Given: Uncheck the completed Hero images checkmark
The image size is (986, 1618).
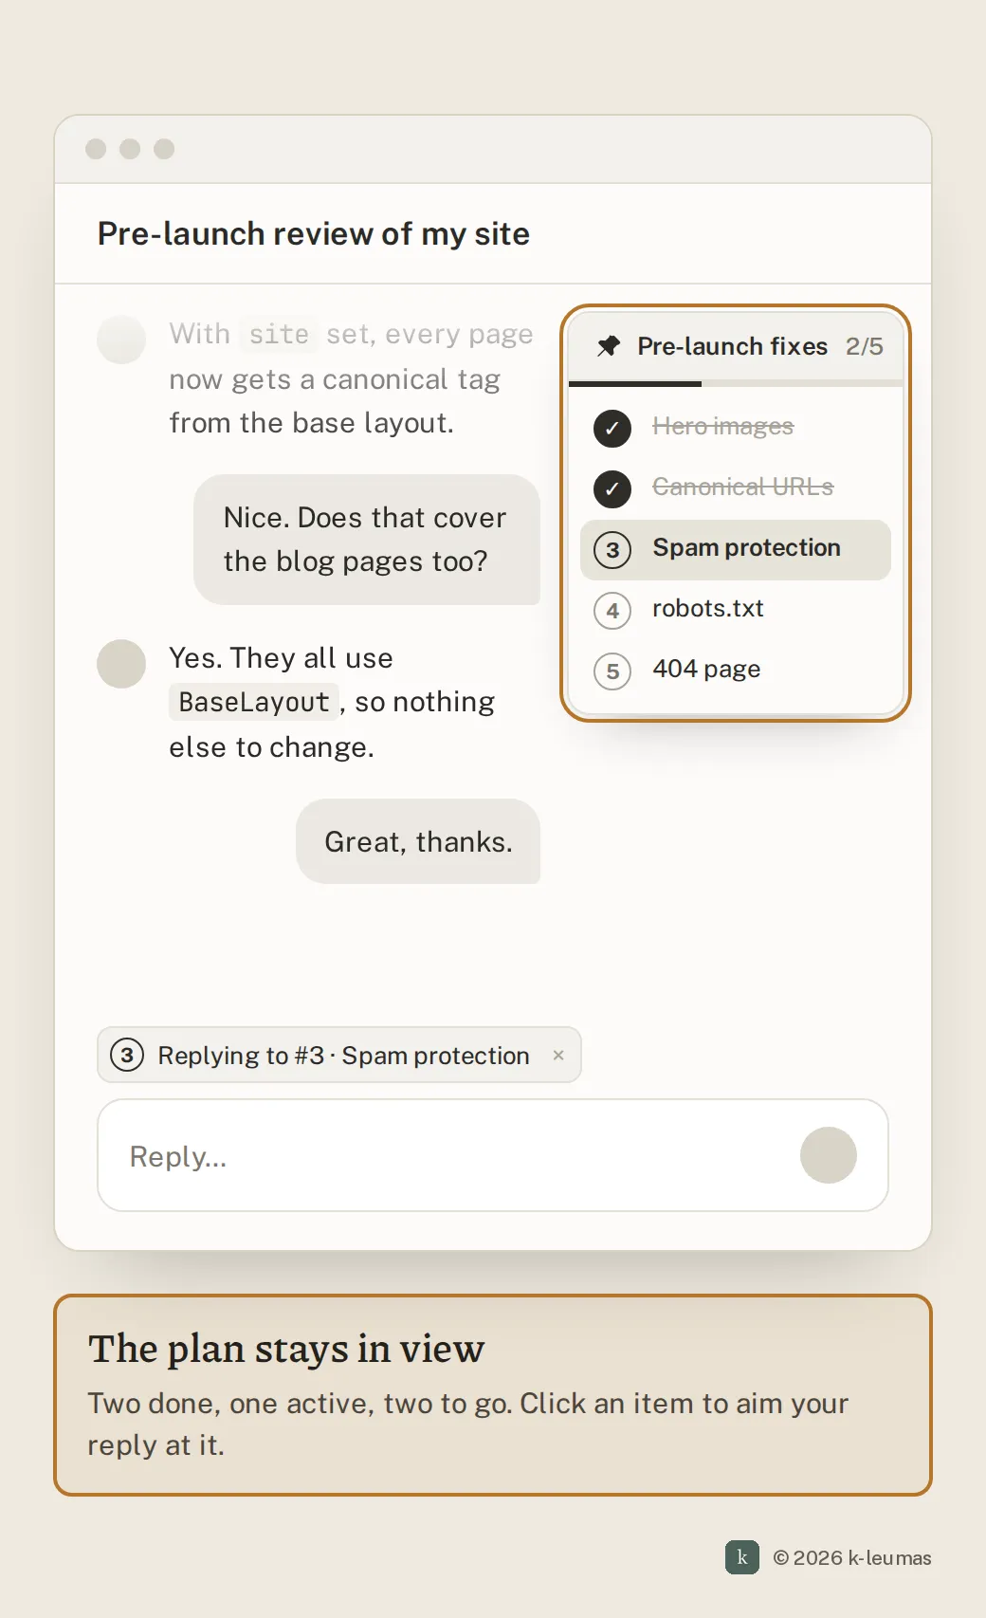Looking at the screenshot, I should [612, 428].
